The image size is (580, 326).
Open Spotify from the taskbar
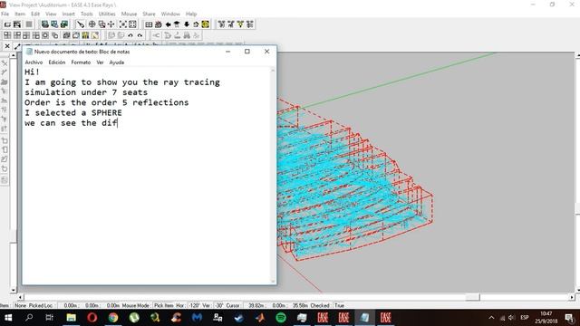tap(281, 318)
